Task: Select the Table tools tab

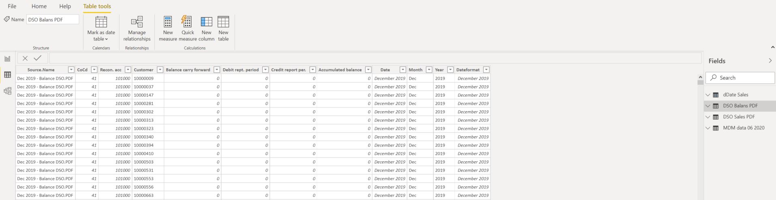Action: point(97,6)
